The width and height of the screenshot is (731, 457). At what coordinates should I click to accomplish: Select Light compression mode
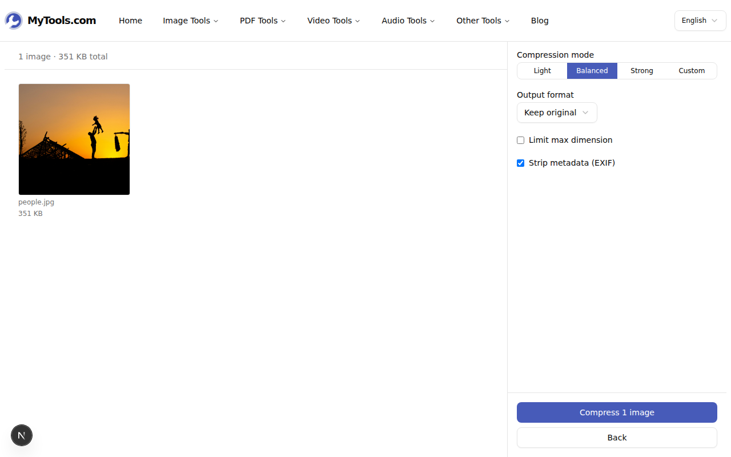pyautogui.click(x=542, y=71)
